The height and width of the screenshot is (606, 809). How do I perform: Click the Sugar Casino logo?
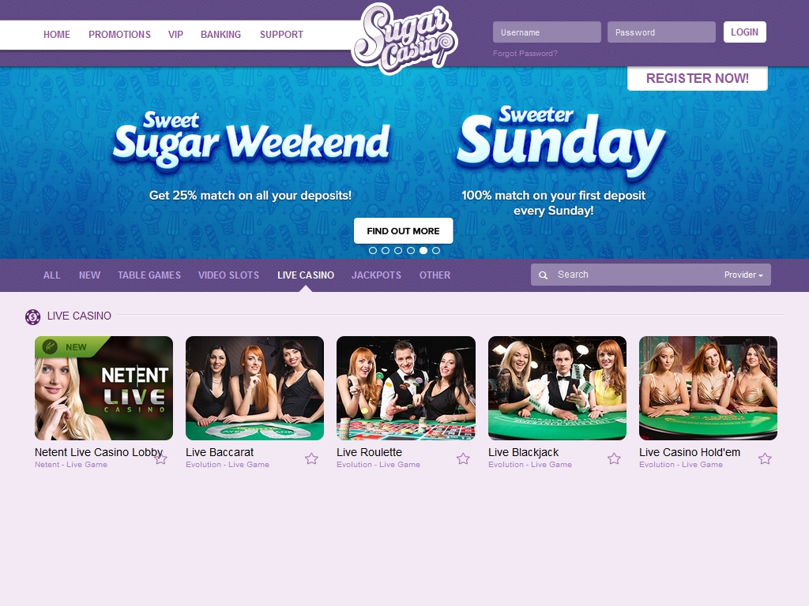point(404,39)
